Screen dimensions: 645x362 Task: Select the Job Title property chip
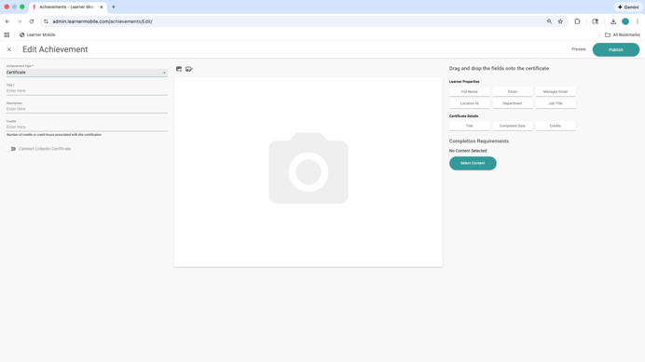(x=556, y=103)
